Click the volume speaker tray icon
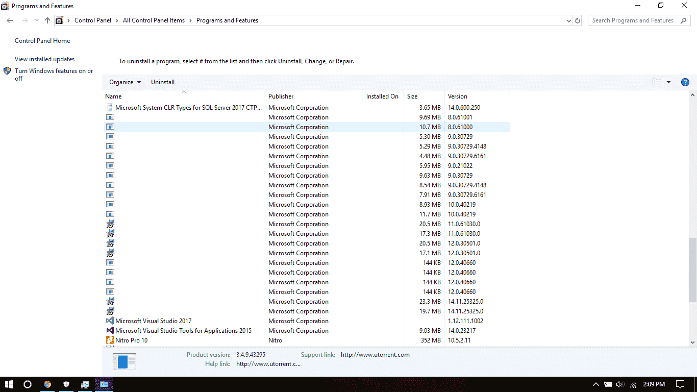 pos(620,384)
